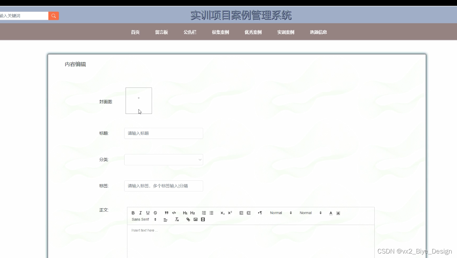
Task: Open the 公告栏 bulletin board
Action: (x=190, y=32)
